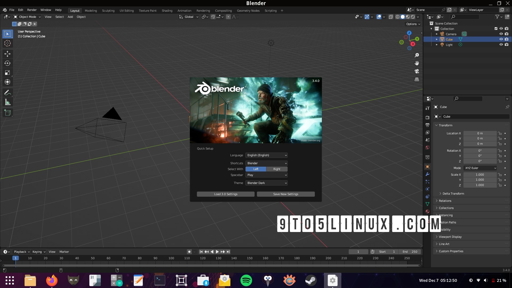The height and width of the screenshot is (288, 512).
Task: Select the Annotate tool
Action: click(7, 92)
